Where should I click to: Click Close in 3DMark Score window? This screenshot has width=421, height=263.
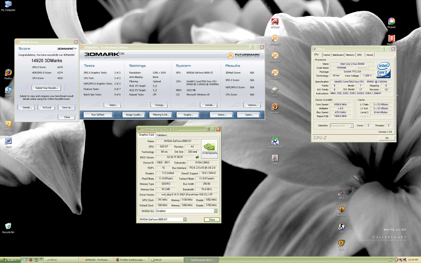(67, 117)
